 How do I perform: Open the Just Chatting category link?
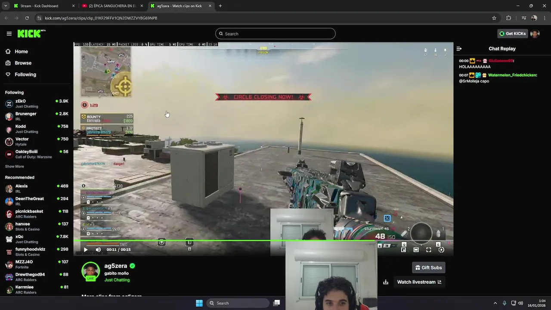coord(117,280)
